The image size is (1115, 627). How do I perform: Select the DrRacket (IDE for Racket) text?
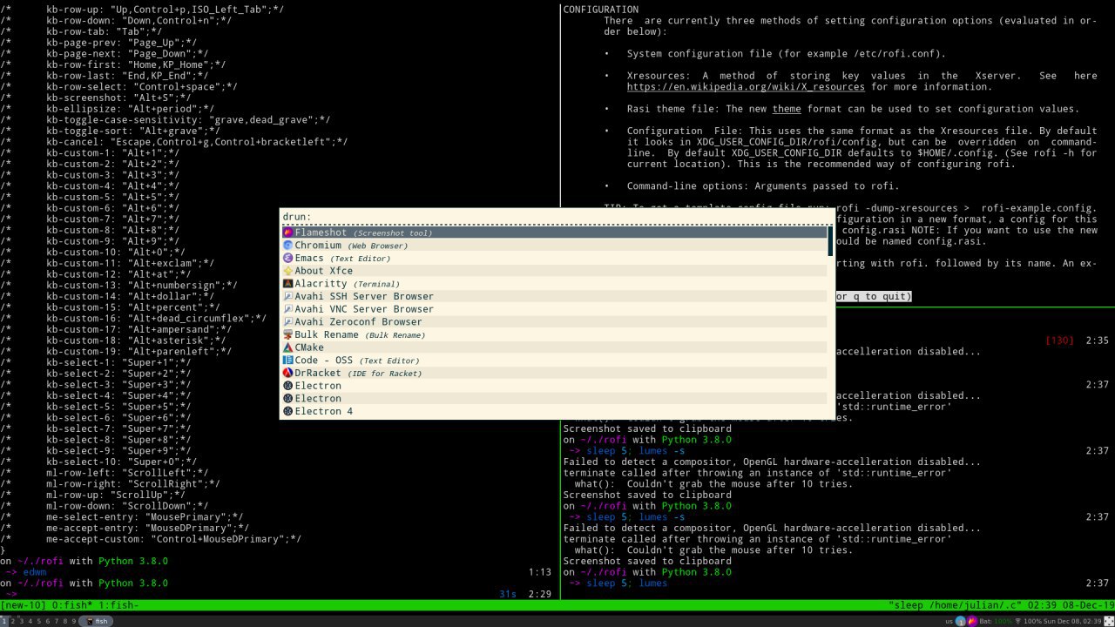[358, 373]
